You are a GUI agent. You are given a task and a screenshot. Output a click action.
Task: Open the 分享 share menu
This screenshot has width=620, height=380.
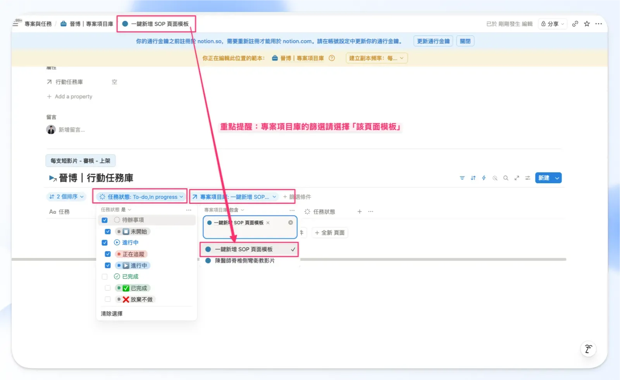553,24
